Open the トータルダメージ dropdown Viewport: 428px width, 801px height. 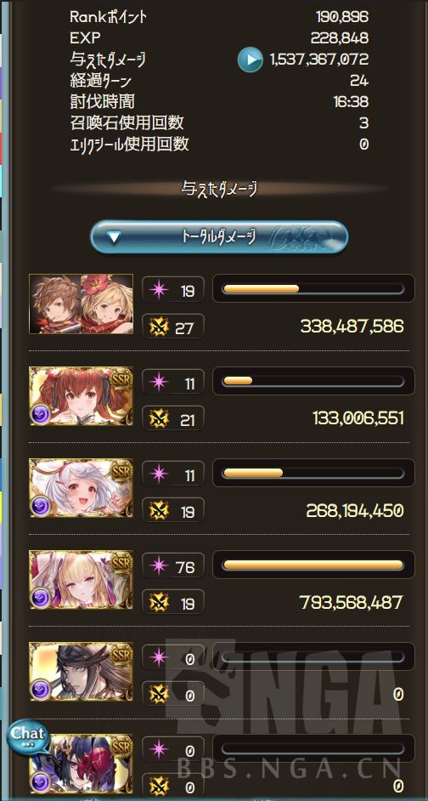coord(219,237)
